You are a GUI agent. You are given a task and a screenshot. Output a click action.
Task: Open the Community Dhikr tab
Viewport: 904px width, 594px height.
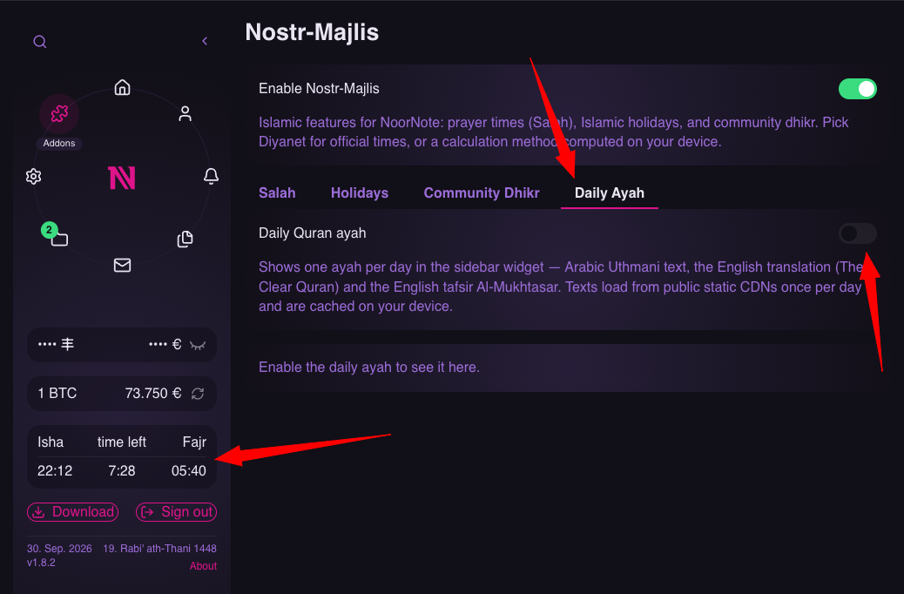[x=482, y=193]
